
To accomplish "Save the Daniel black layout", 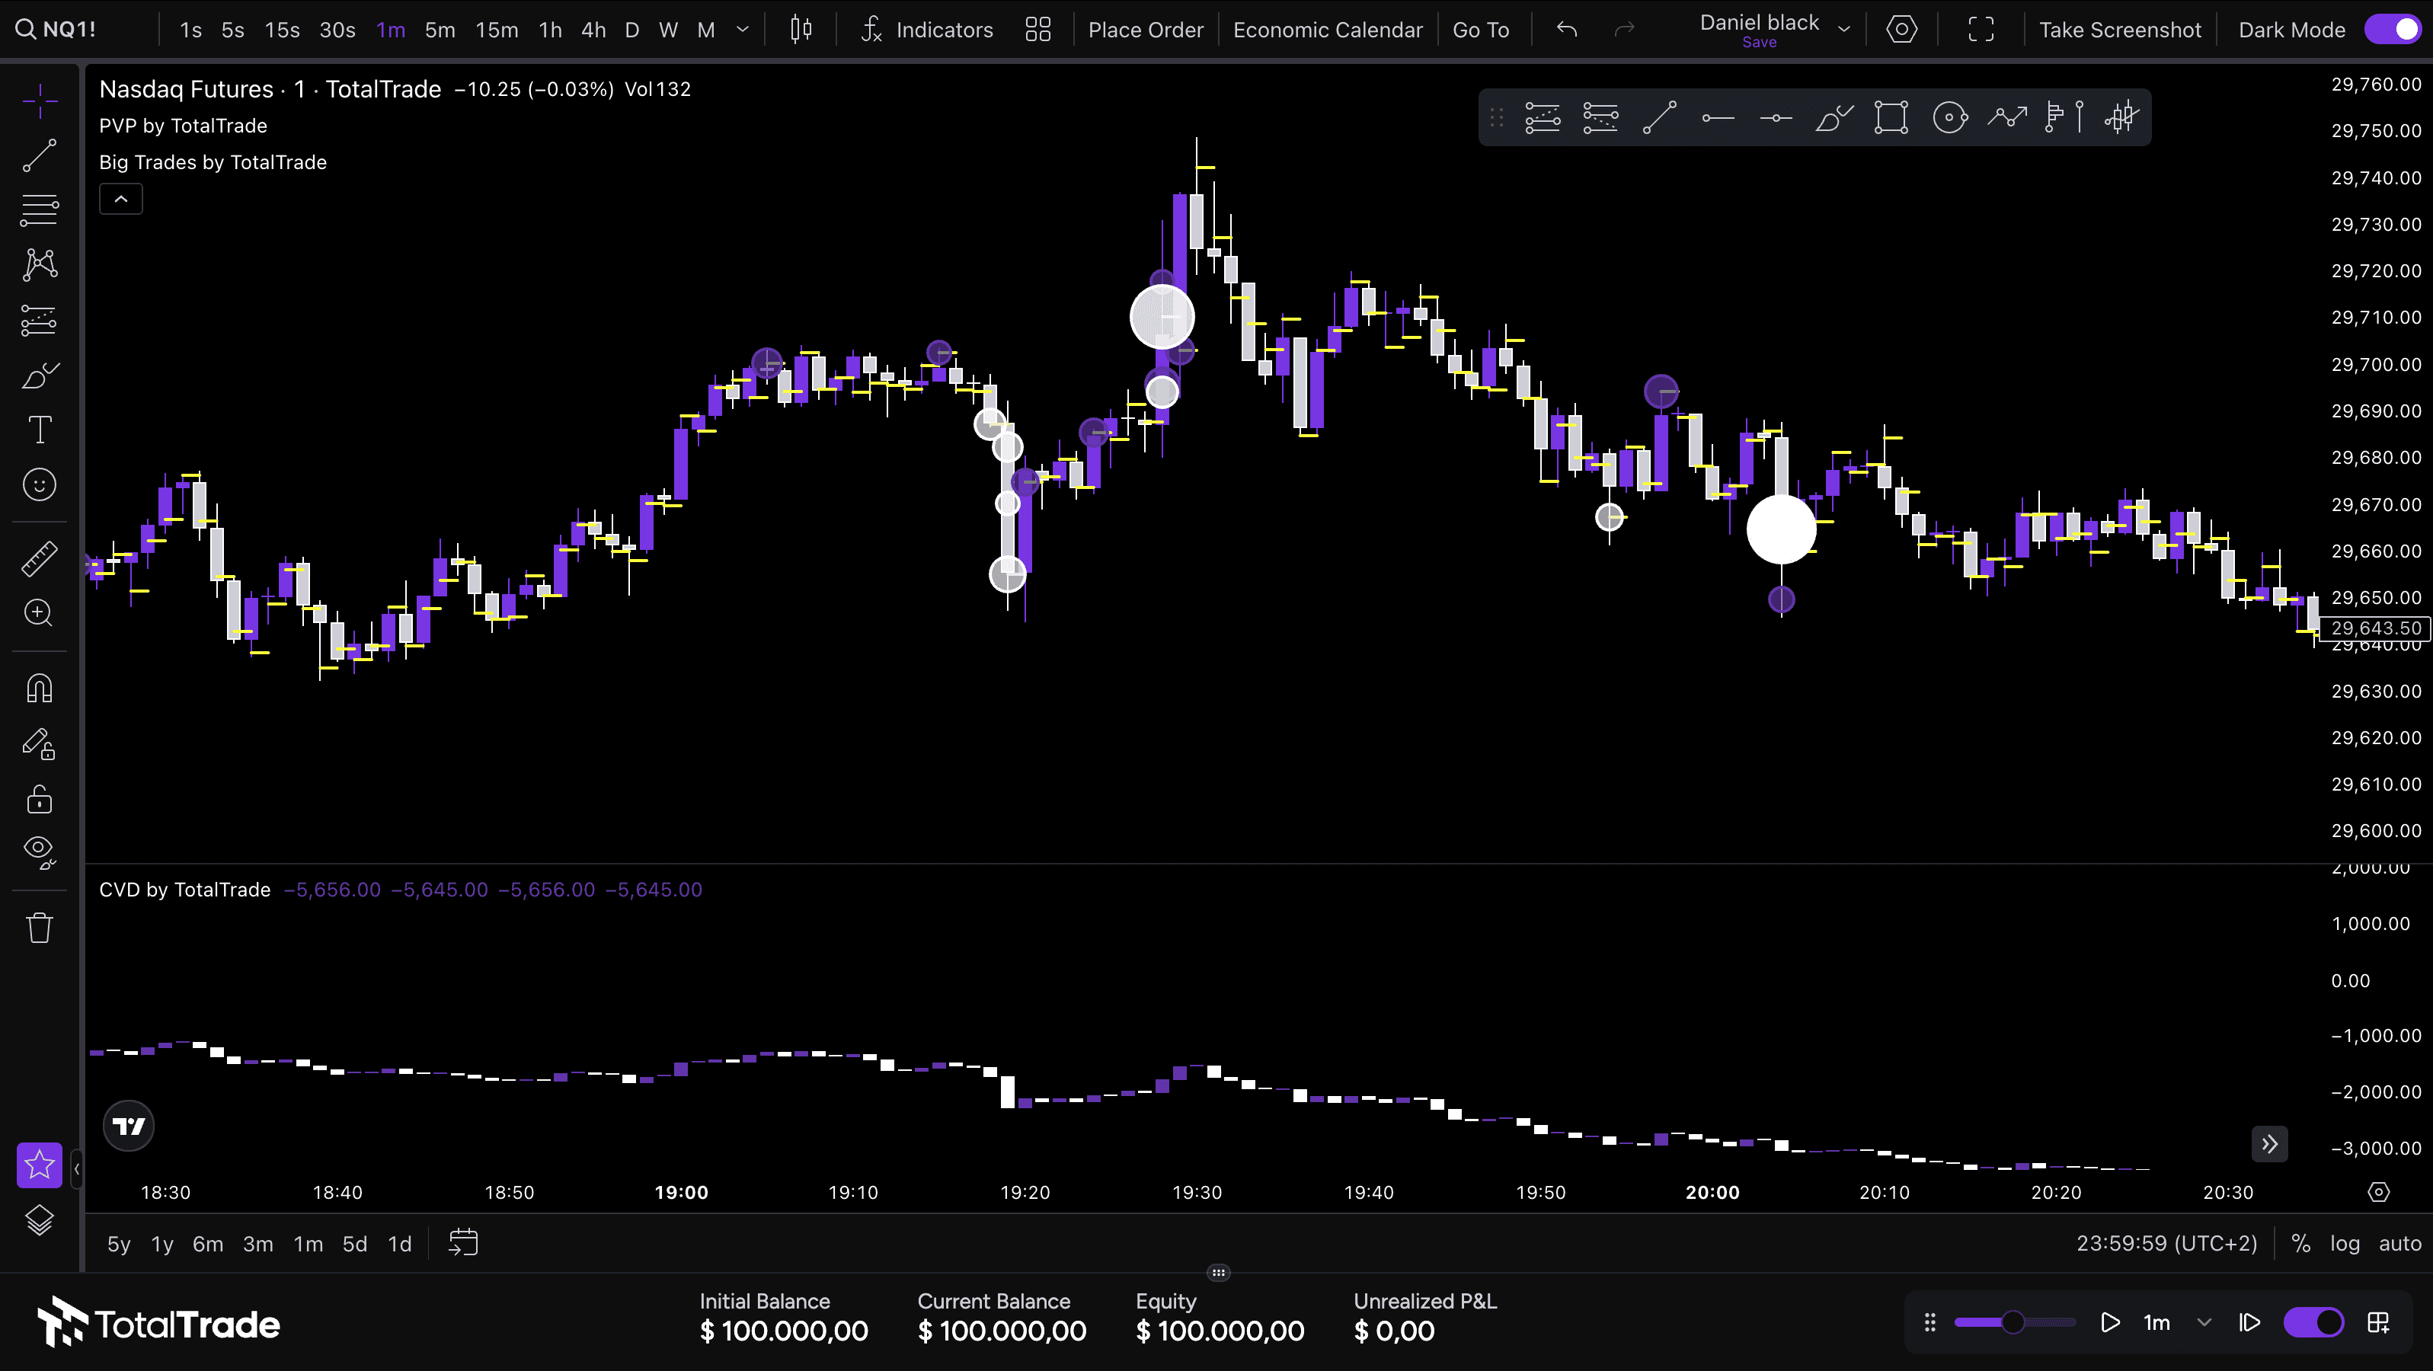I will 1759,43.
